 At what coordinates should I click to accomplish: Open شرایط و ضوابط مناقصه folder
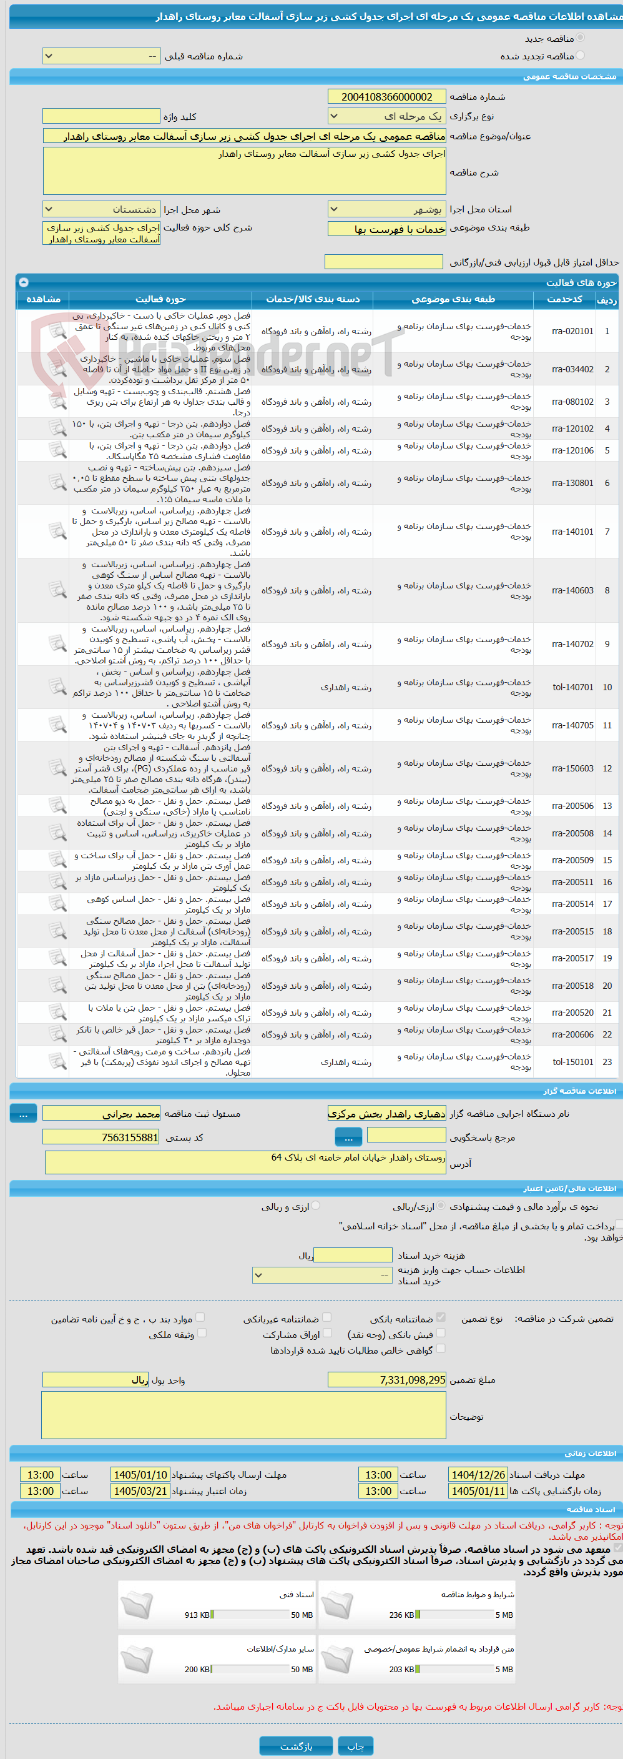[x=338, y=1605]
